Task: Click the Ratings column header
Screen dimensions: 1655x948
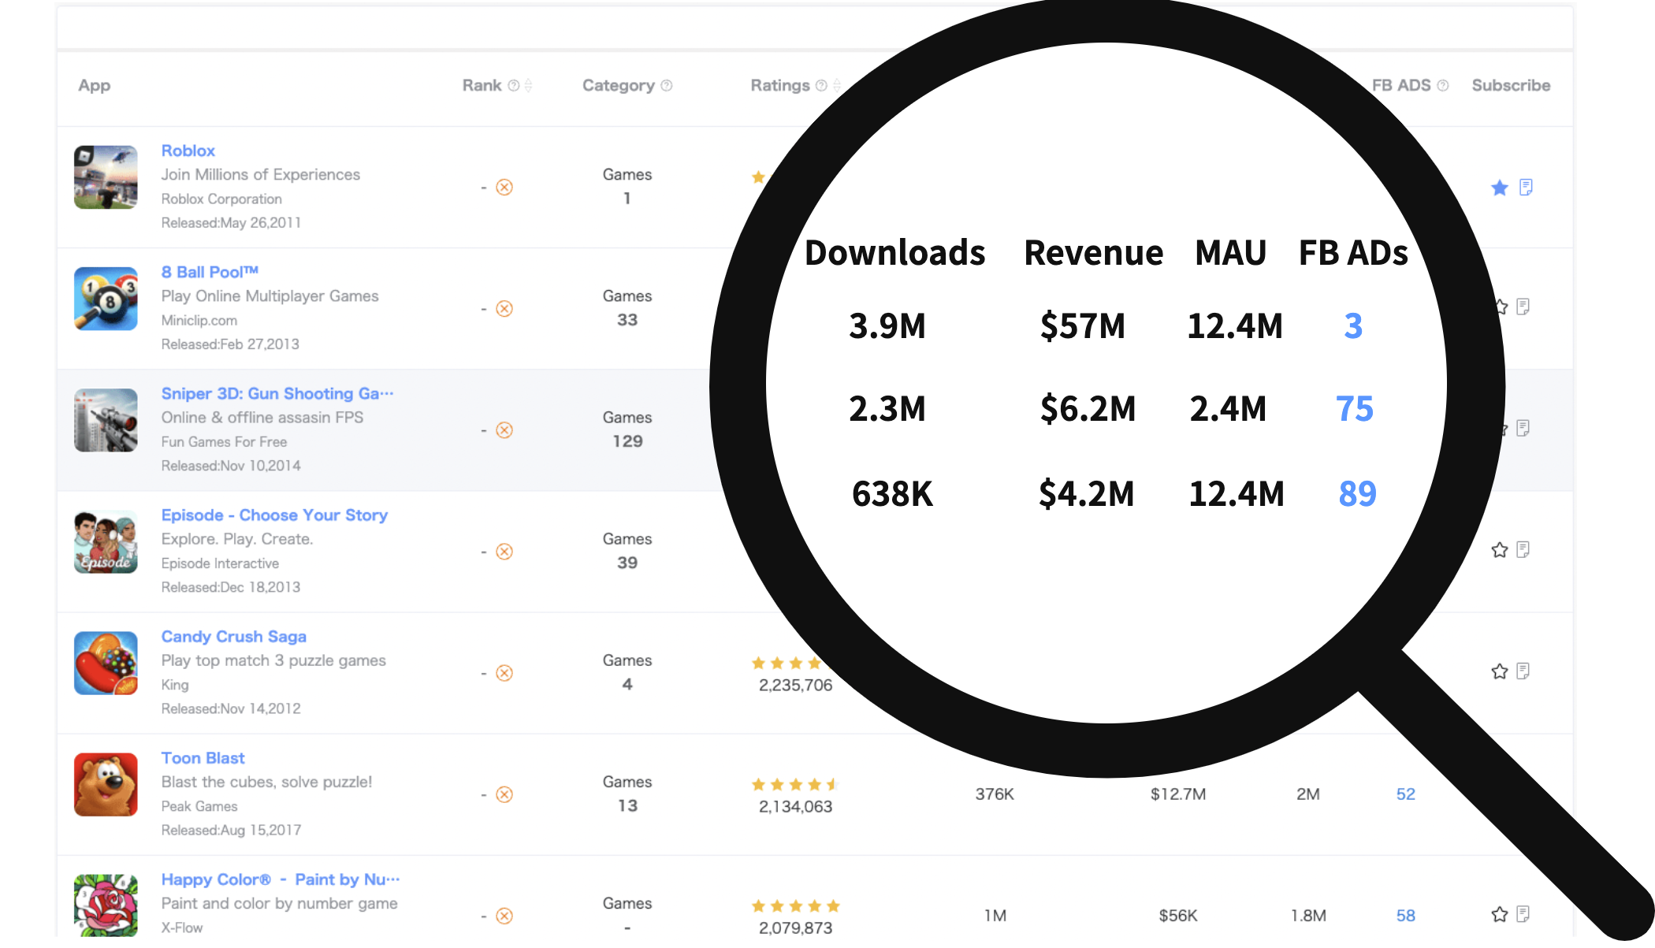Action: pos(779,85)
